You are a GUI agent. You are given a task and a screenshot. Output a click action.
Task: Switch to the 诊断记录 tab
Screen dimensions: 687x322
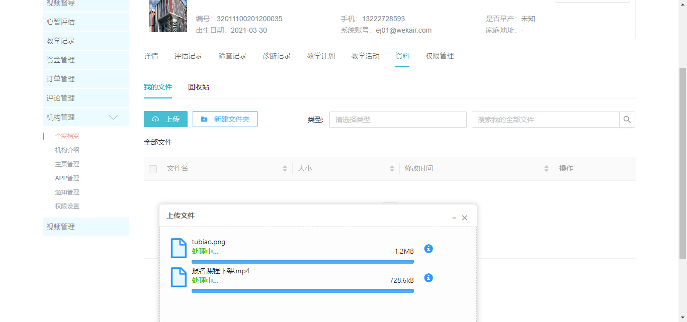277,56
